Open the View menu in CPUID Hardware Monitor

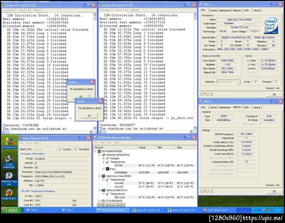coord(109,143)
